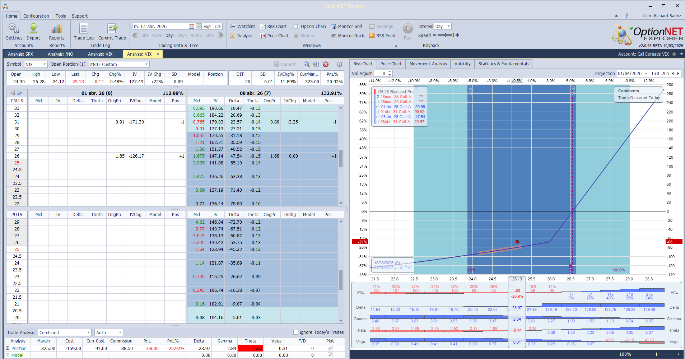Click the search magnifier in the analysis toolbar
Image resolution: width=685 pixels, height=359 pixels.
307,64
